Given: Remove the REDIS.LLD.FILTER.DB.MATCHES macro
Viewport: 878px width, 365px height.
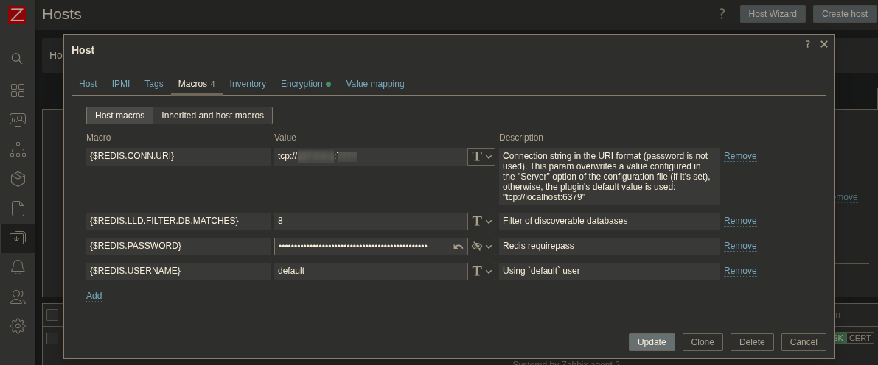Looking at the screenshot, I should [740, 221].
